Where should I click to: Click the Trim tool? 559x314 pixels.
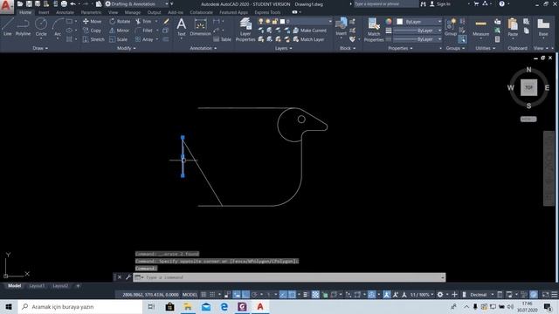pos(143,21)
